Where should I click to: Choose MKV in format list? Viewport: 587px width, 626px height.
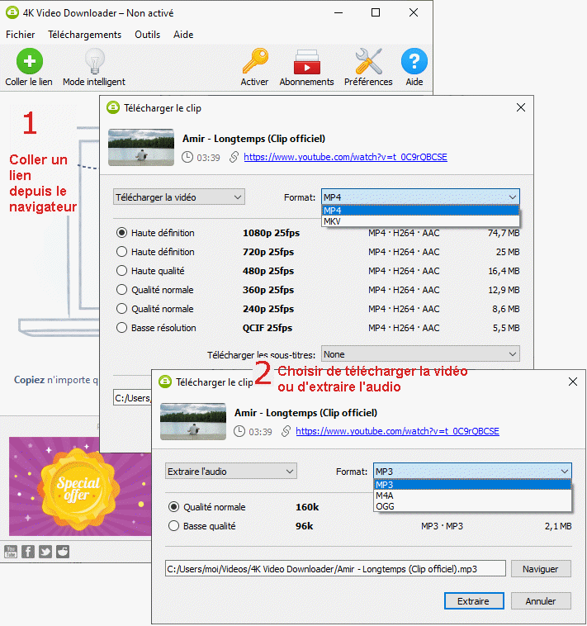420,221
